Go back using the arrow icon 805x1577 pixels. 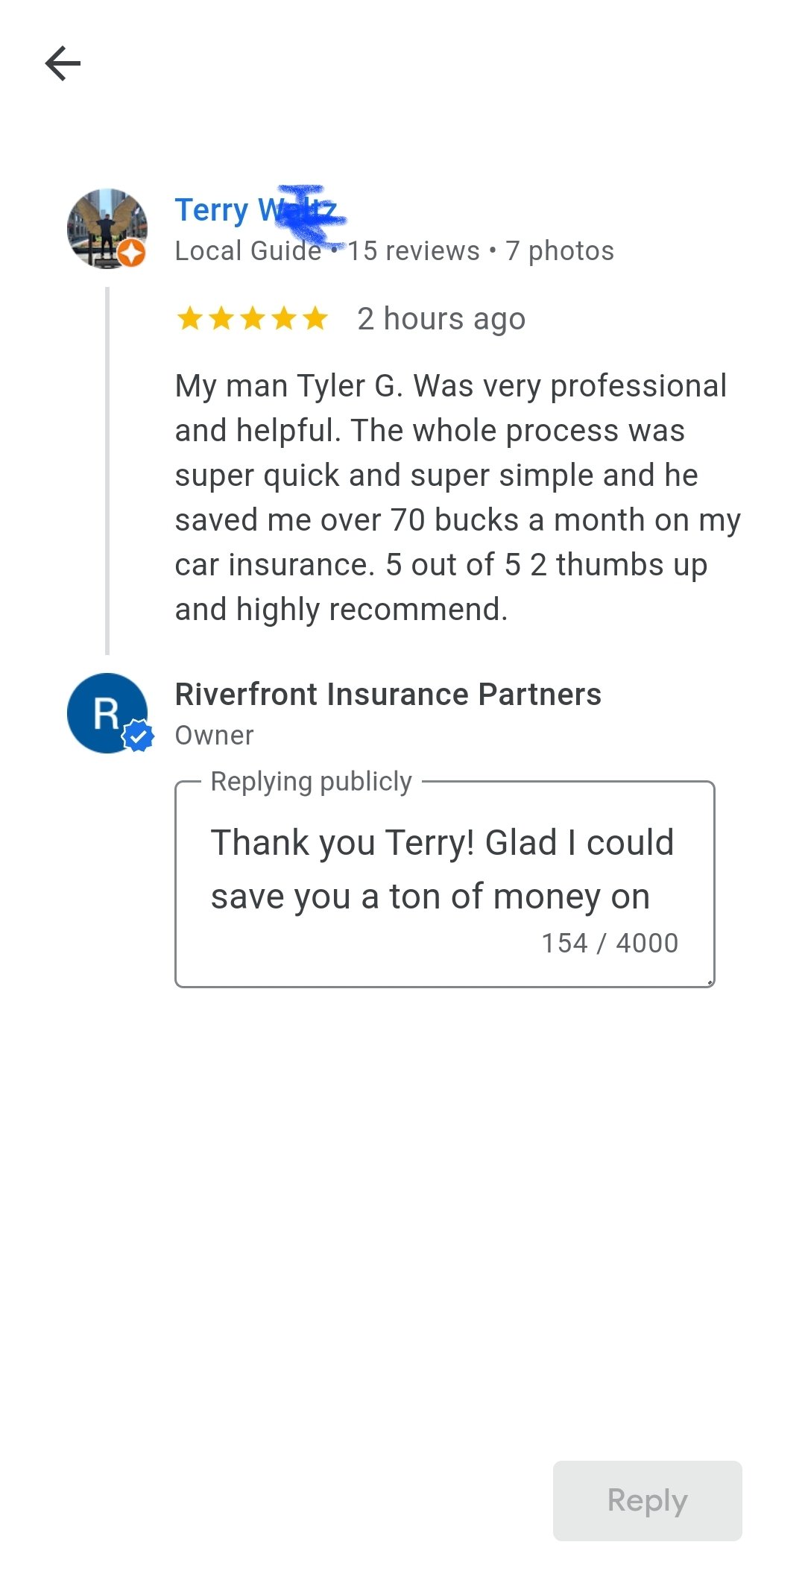pyautogui.click(x=63, y=63)
